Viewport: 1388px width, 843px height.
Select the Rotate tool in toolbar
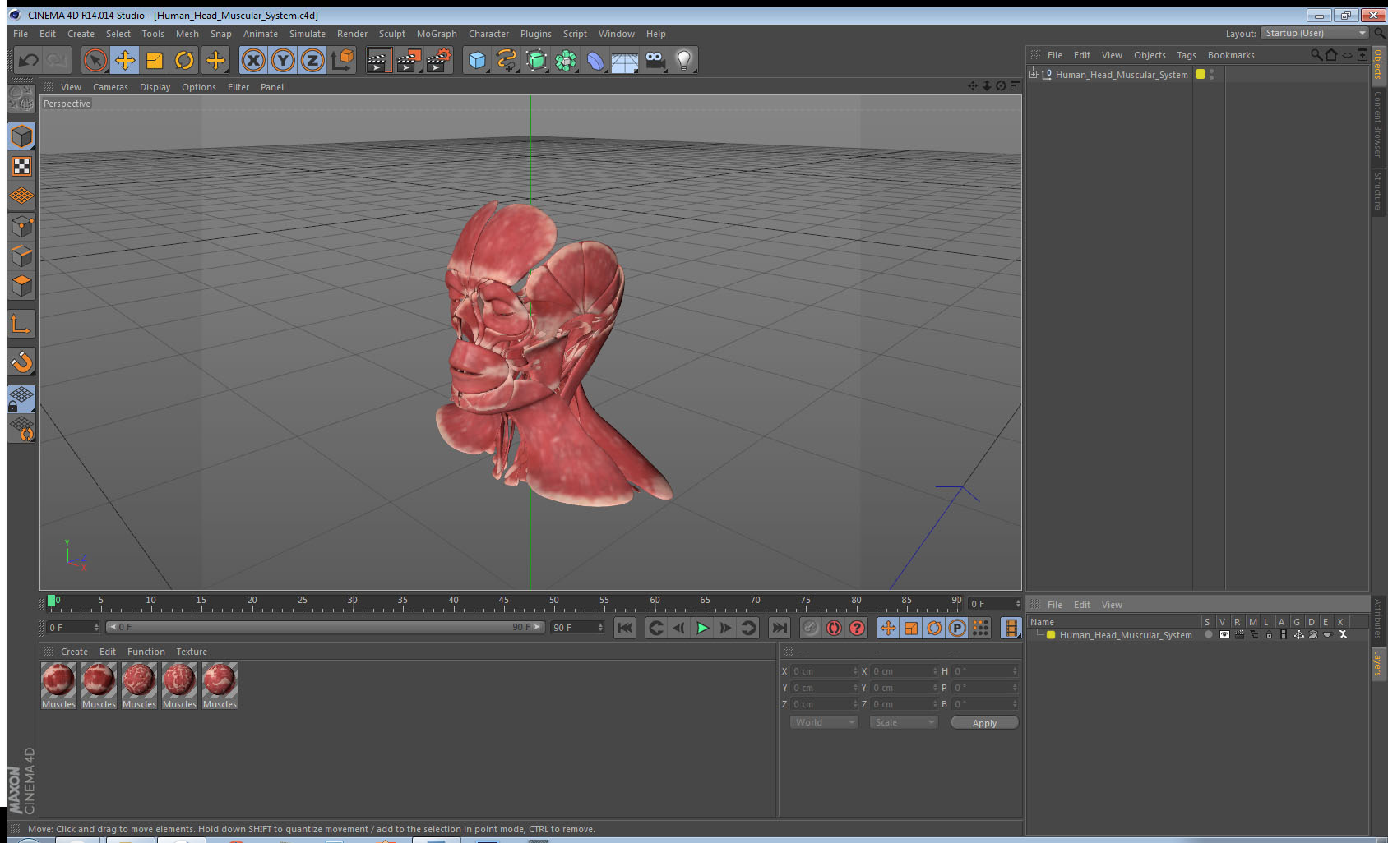185,60
